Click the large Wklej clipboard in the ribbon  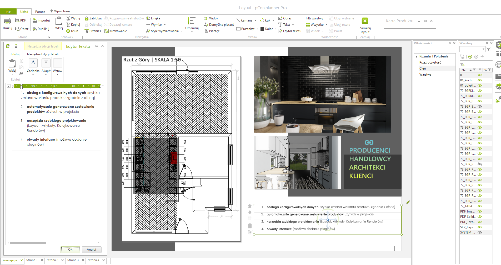pos(59,21)
